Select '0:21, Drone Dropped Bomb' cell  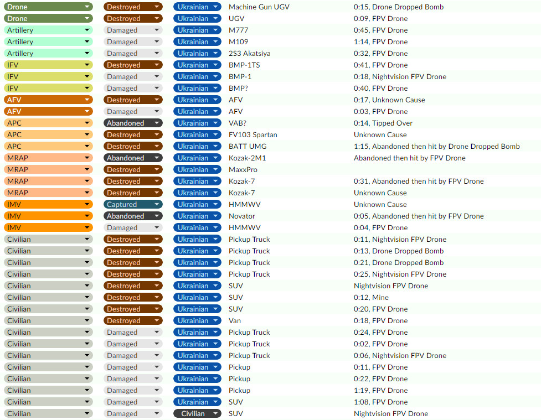click(x=399, y=262)
